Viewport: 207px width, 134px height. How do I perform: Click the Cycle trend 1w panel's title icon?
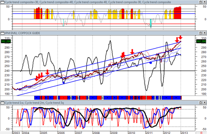tap(2, 103)
